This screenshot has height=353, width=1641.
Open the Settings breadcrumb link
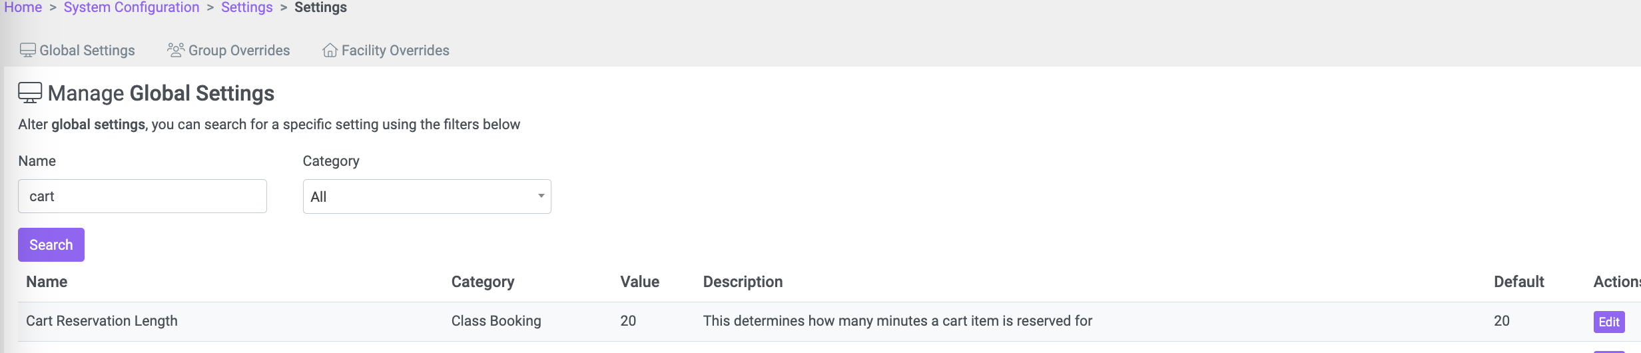coord(247,7)
